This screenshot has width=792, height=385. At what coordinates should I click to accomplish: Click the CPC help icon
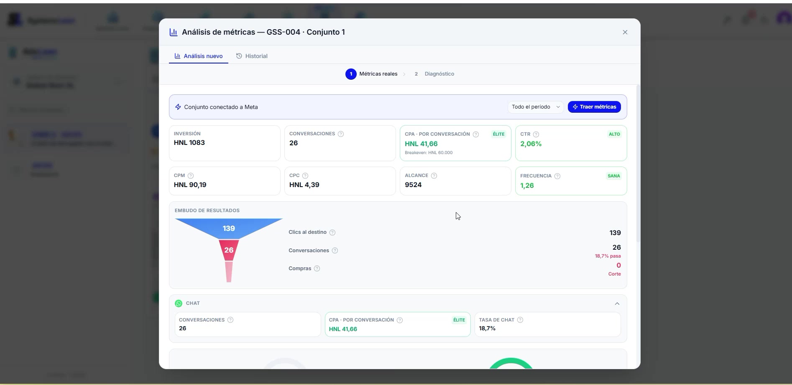point(305,176)
